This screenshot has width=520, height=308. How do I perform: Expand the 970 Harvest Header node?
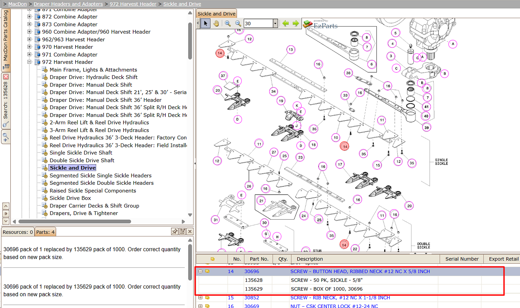tap(29, 47)
